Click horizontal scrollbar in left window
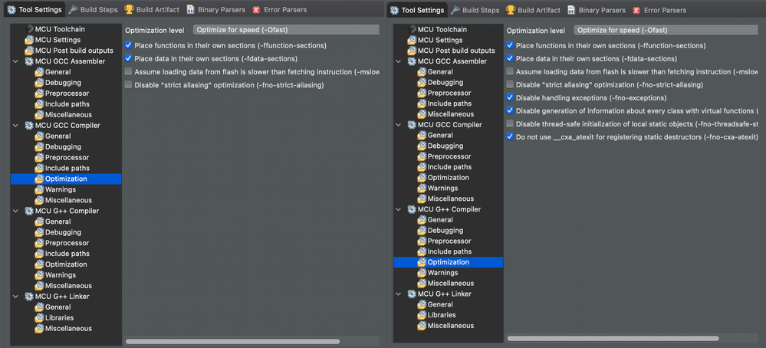The height and width of the screenshot is (348, 766). click(x=232, y=342)
